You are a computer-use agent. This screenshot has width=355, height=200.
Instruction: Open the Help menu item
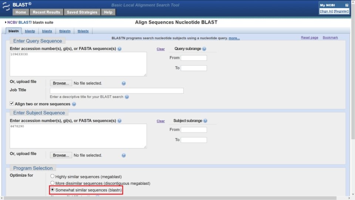point(108,12)
